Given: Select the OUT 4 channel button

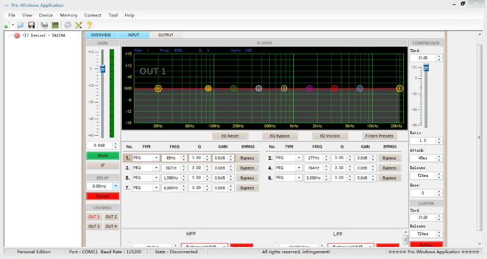Looking at the screenshot, I should click(x=111, y=226).
